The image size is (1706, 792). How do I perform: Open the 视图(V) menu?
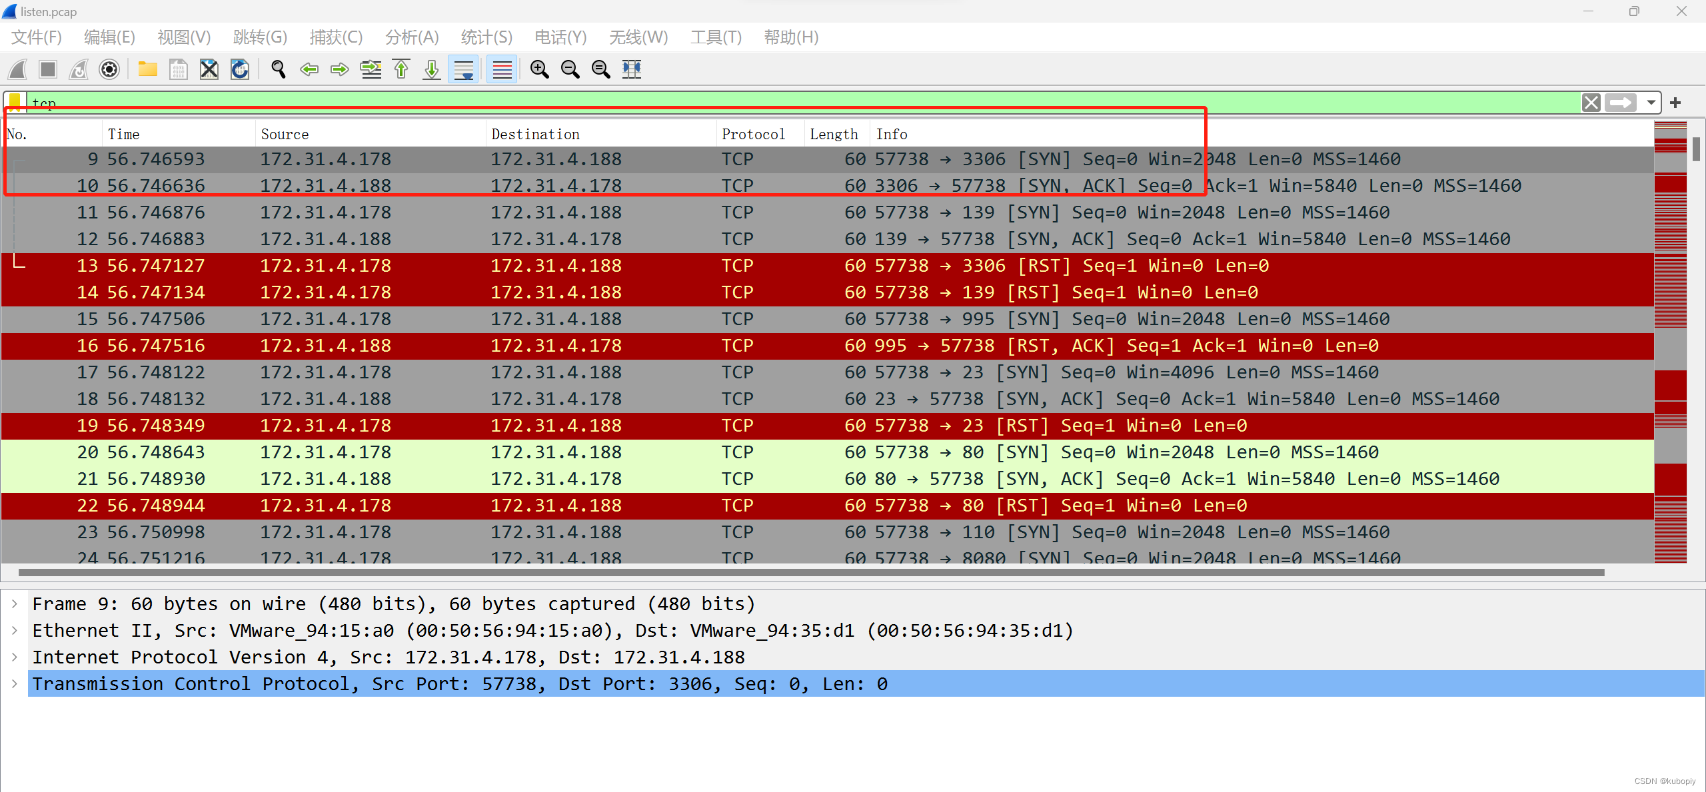184,37
